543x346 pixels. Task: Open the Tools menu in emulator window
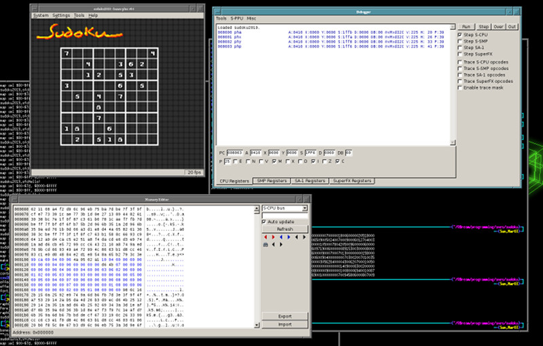(x=79, y=16)
